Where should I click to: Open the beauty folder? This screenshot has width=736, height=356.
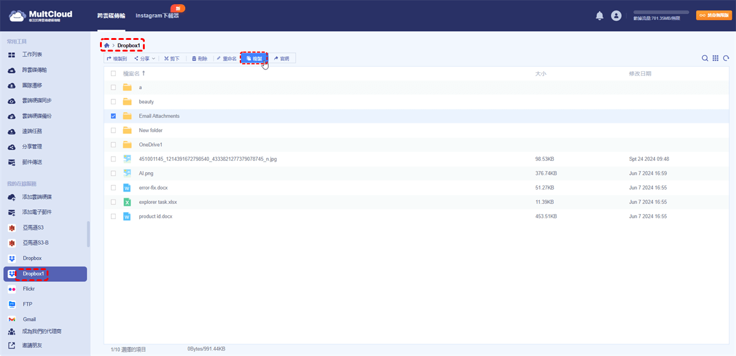click(x=147, y=102)
